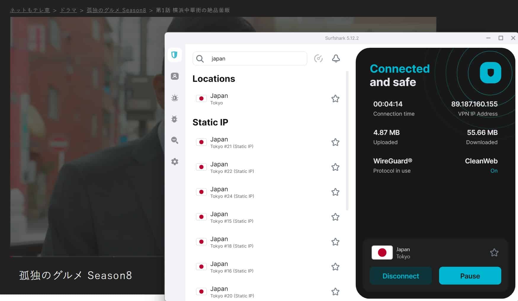Open the Surfshark Search magnifier icon in sidebar
518x301 pixels.
point(175,140)
